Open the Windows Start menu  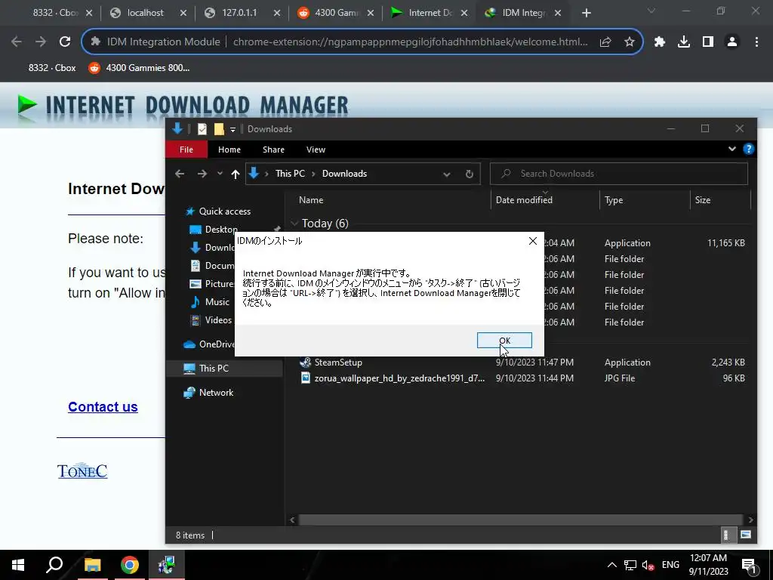(18, 565)
